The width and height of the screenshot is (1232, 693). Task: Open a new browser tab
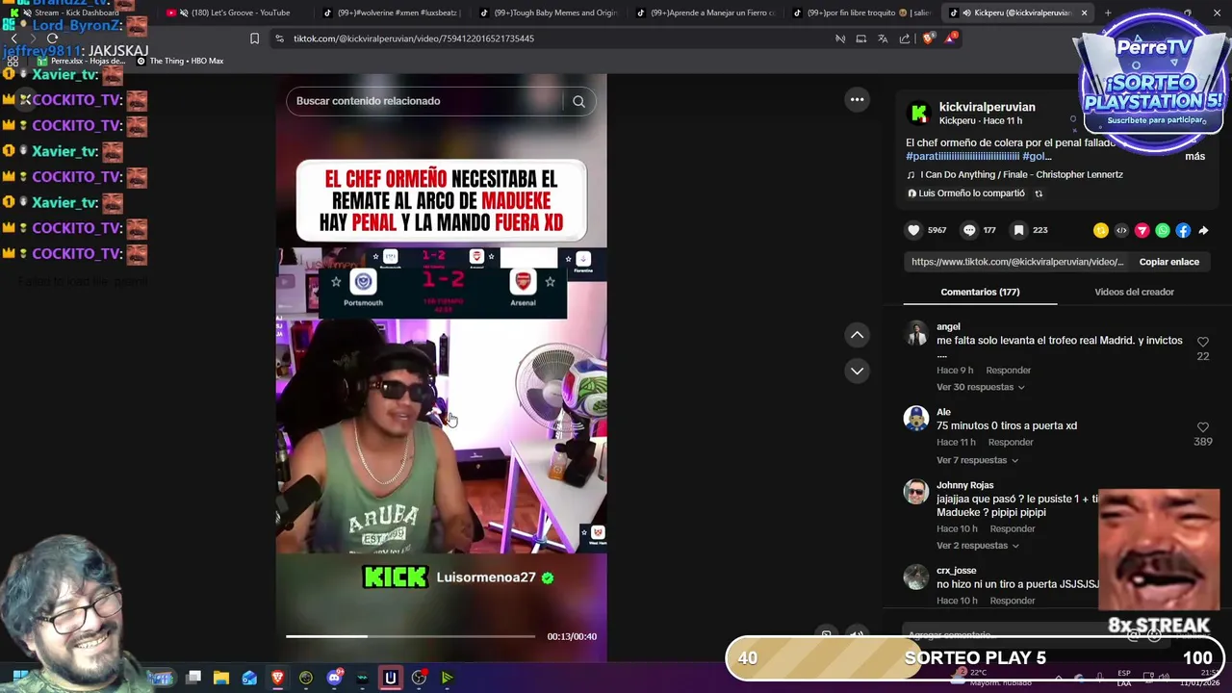[1107, 13]
